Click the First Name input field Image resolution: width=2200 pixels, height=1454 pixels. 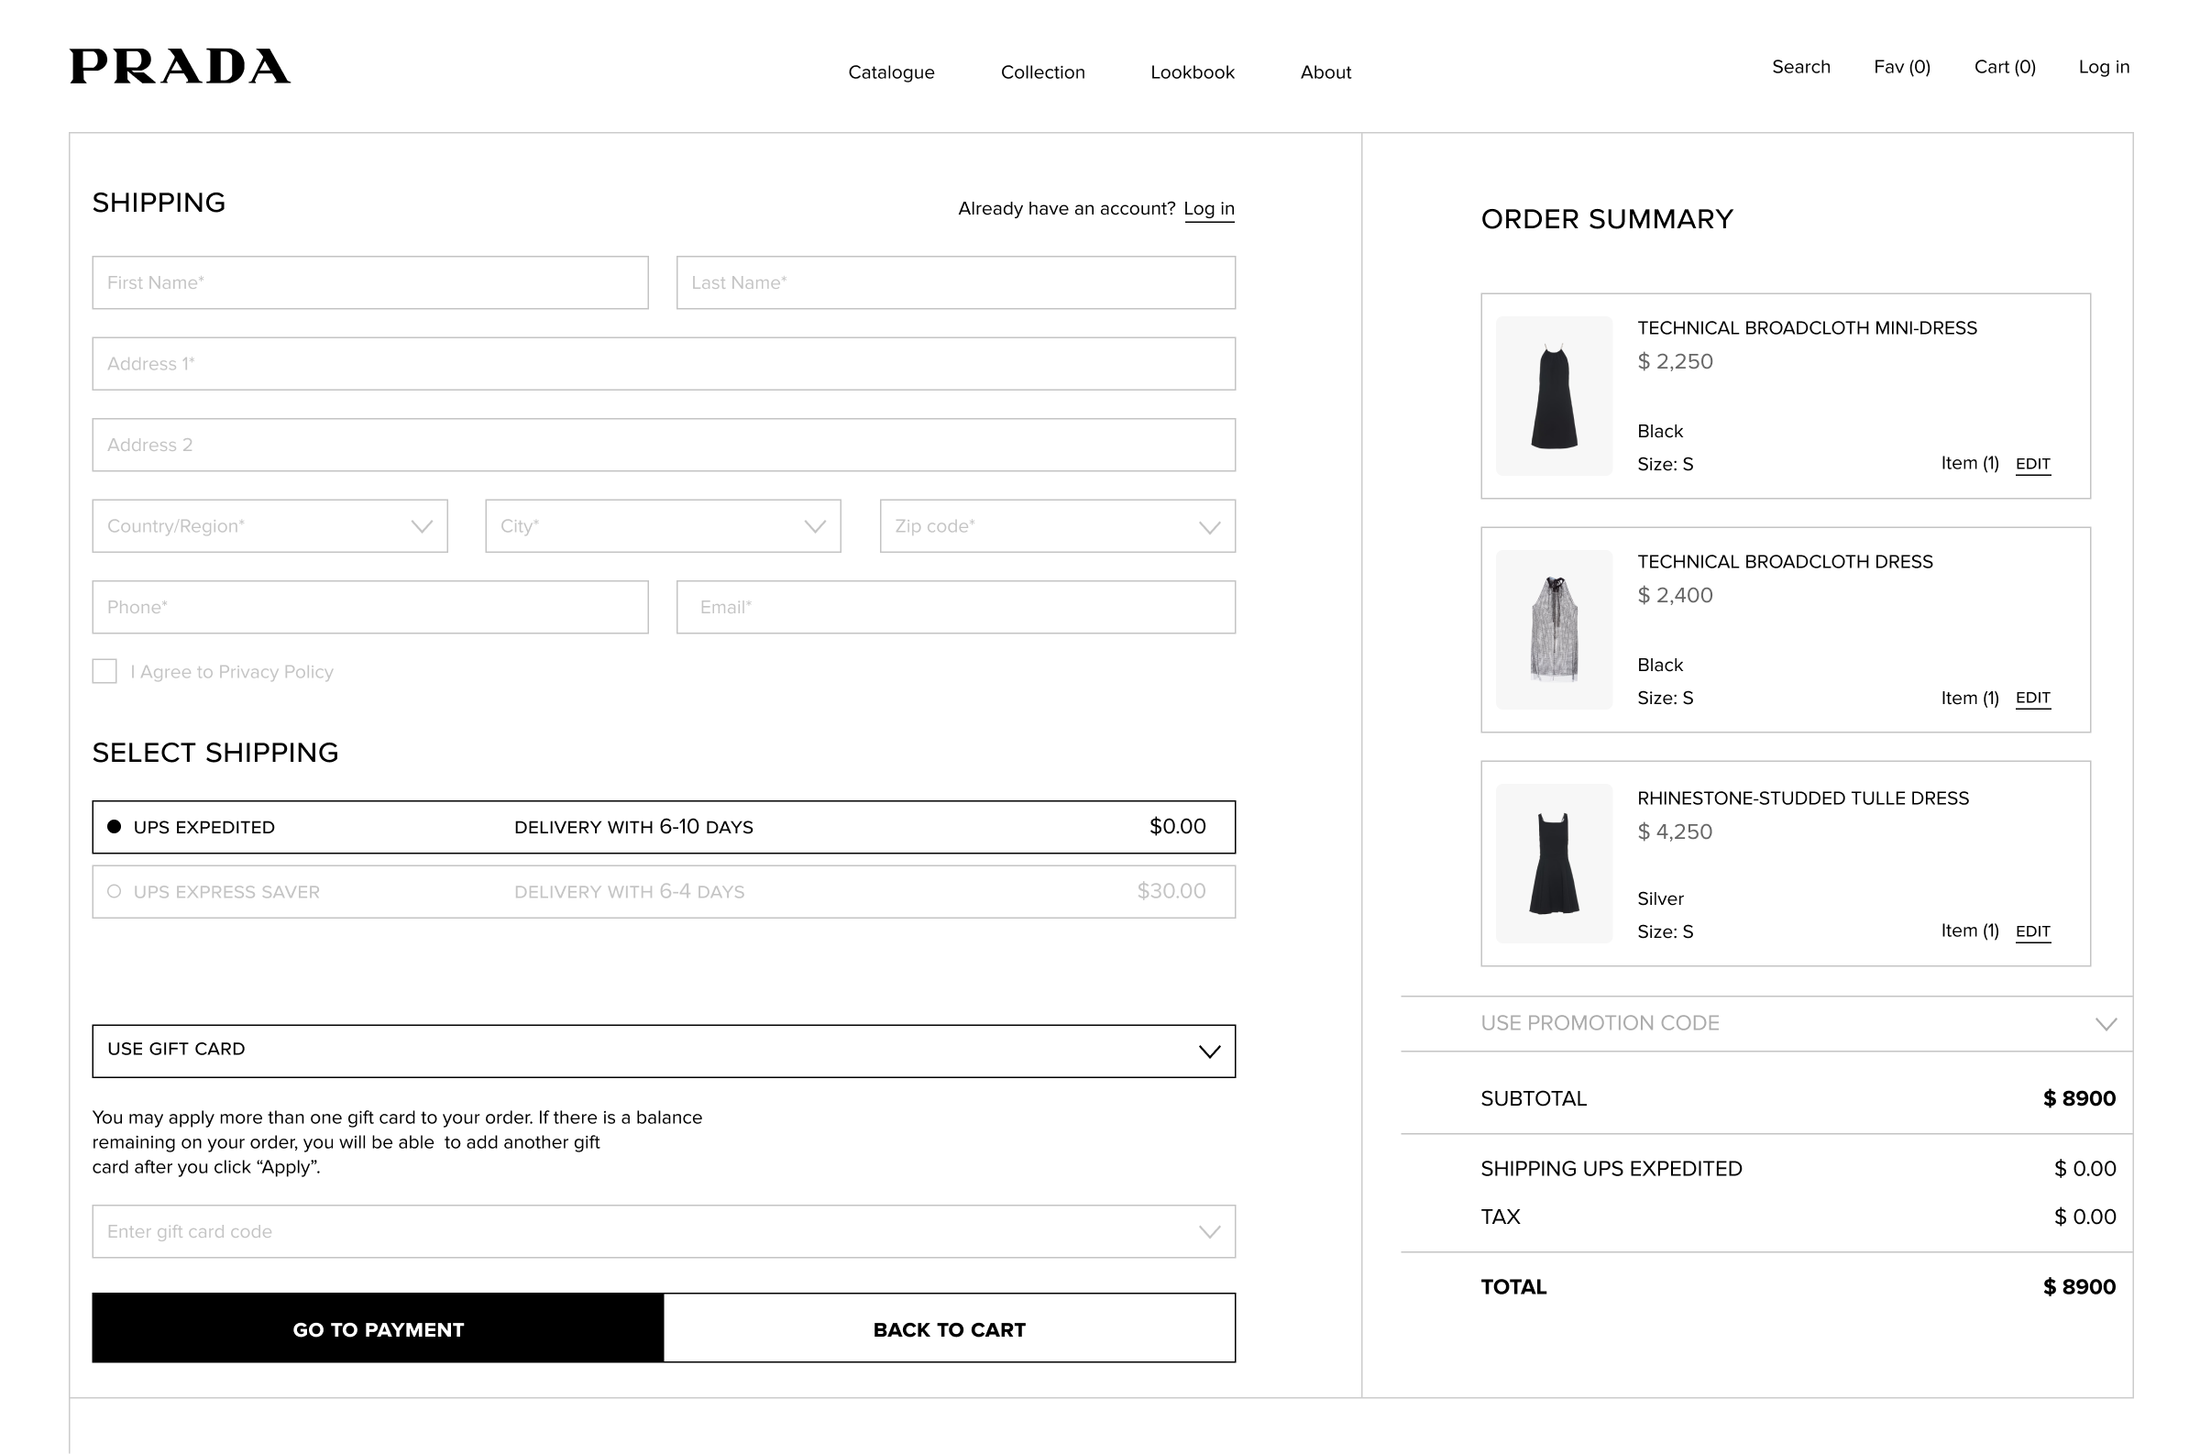pos(370,283)
